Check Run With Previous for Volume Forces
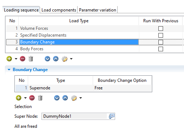Screen dimensions: 184x131 pyautogui.click(x=161, y=28)
